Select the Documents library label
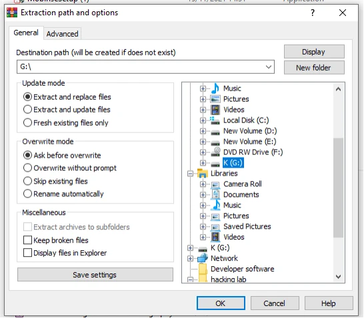The width and height of the screenshot is (364, 318). click(x=241, y=195)
